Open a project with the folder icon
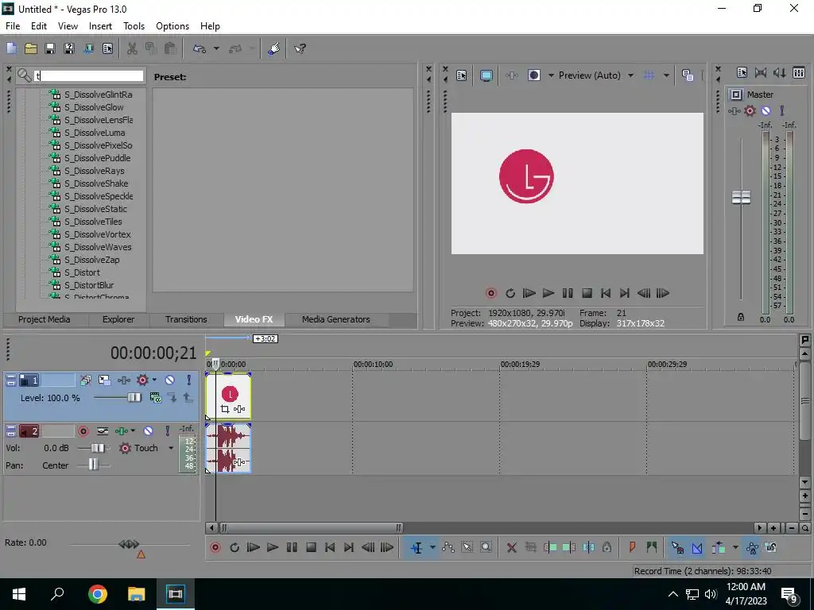This screenshot has height=610, width=814. point(31,48)
